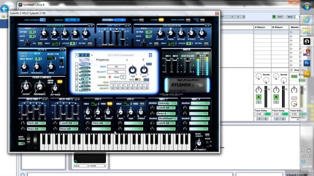Uncheck the Reverb effect checkbox

77,86
